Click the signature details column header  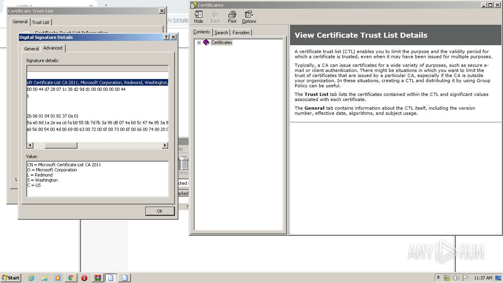97,69
